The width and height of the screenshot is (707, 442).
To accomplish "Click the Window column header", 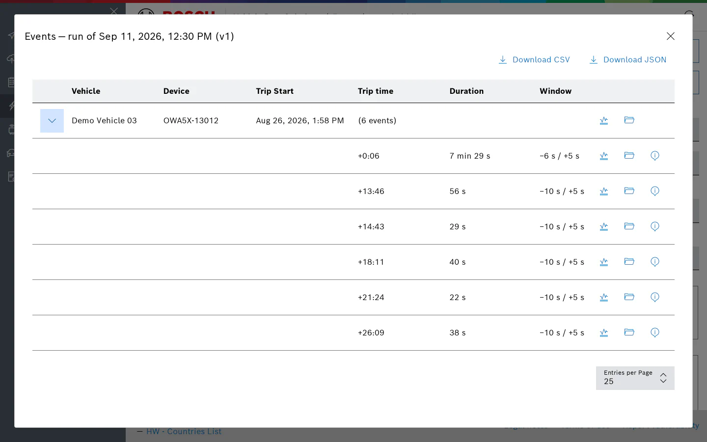I will [555, 91].
